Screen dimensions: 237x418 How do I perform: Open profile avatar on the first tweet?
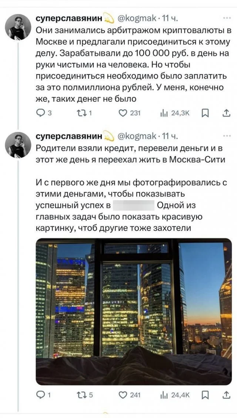[x=18, y=27]
